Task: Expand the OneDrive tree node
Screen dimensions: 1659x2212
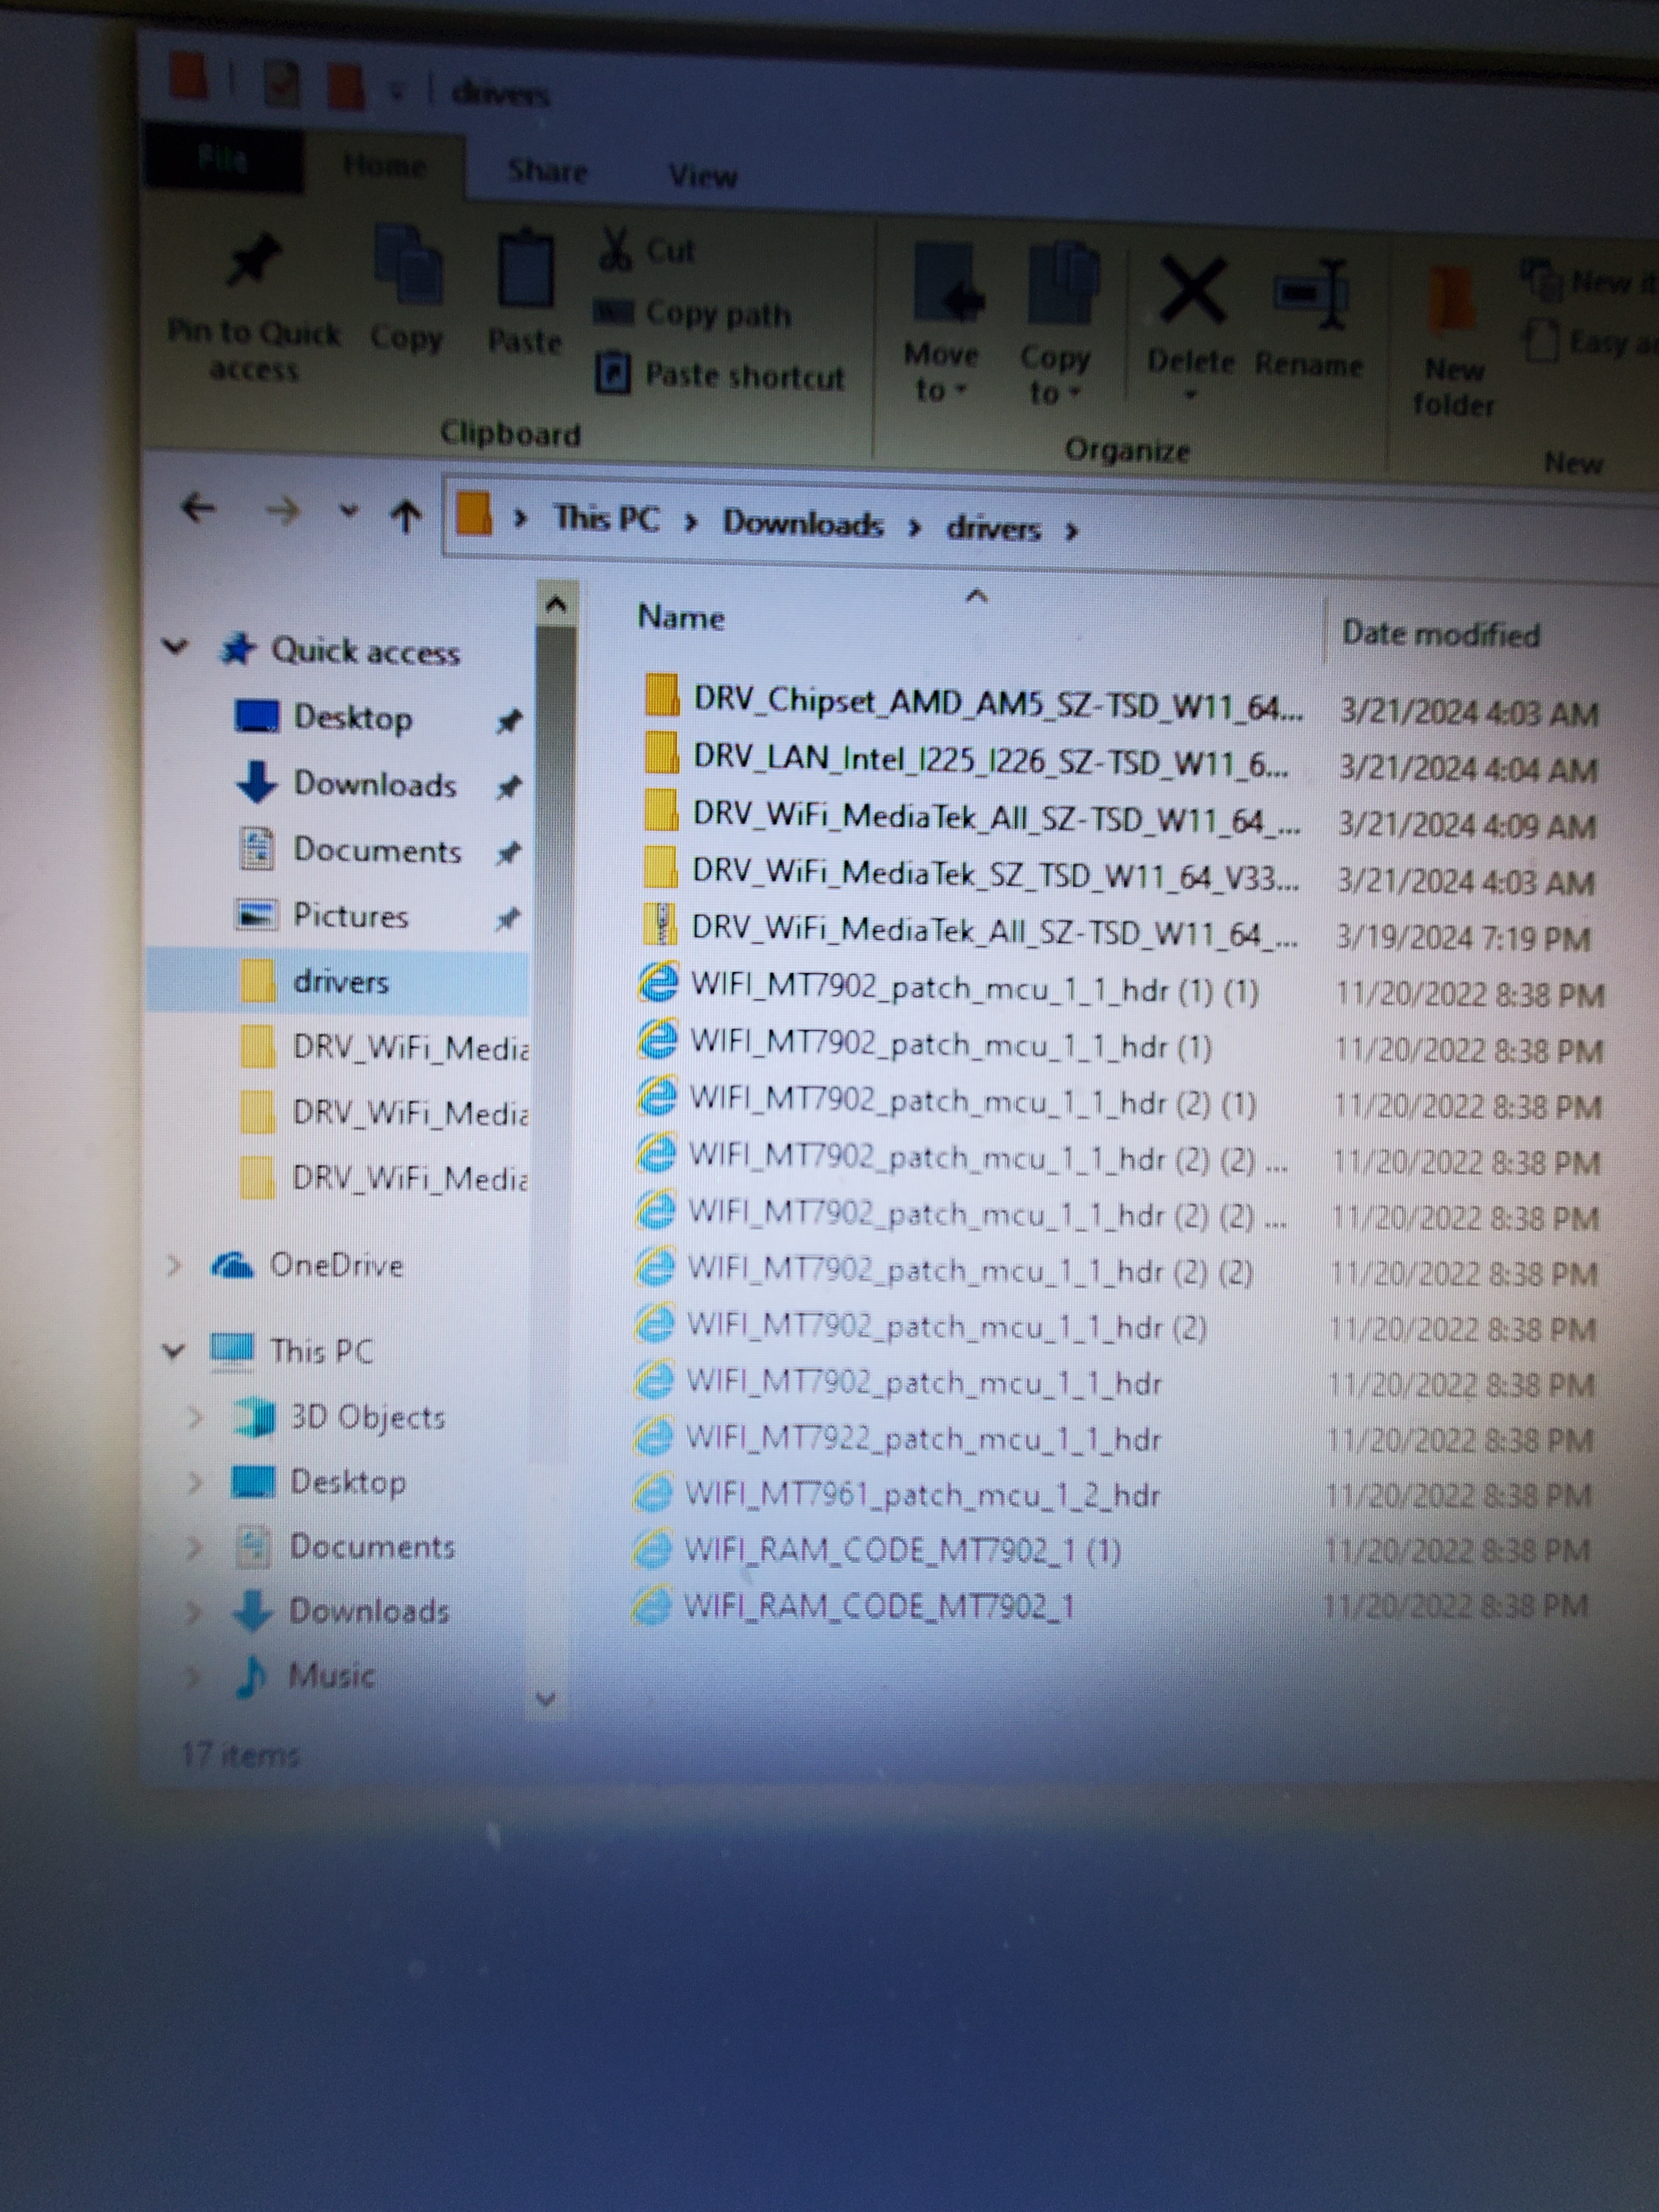Action: [174, 1266]
